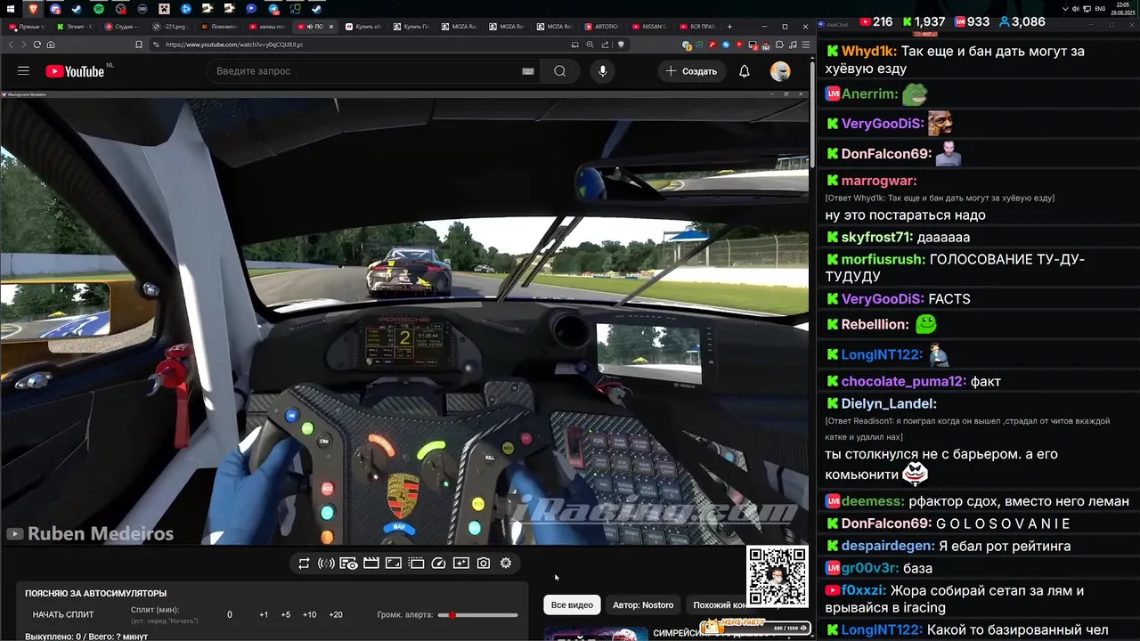
Task: Open Brave Shields lion icon
Action: point(622,45)
